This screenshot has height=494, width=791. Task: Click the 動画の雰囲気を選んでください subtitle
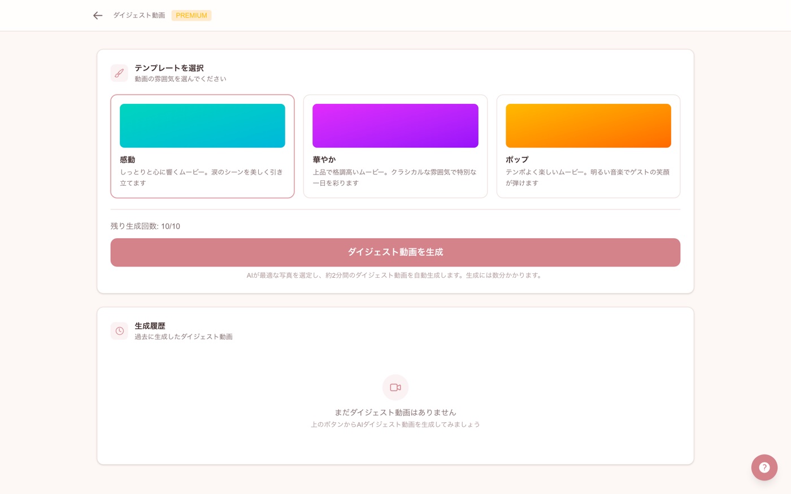180,79
